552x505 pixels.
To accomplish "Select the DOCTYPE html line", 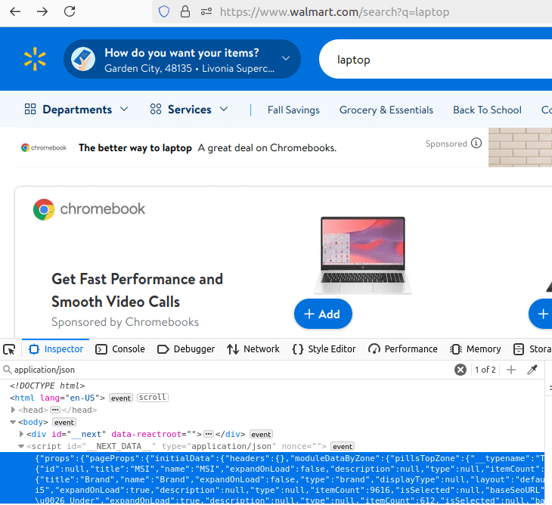I will (x=47, y=386).
